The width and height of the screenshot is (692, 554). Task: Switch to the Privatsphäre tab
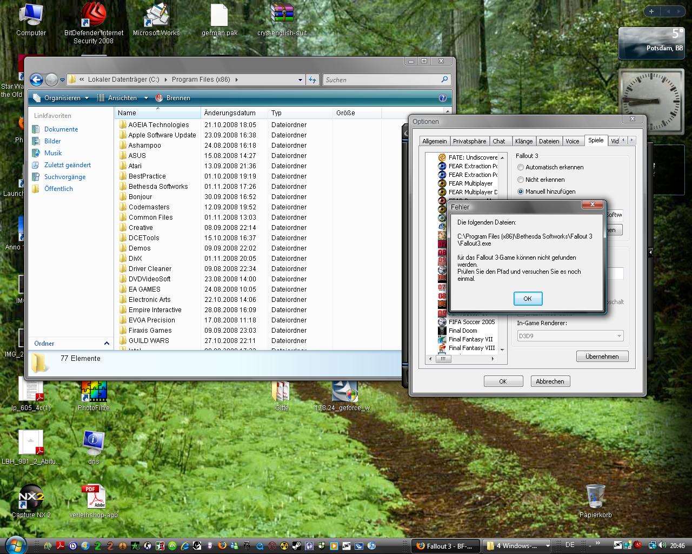(469, 141)
